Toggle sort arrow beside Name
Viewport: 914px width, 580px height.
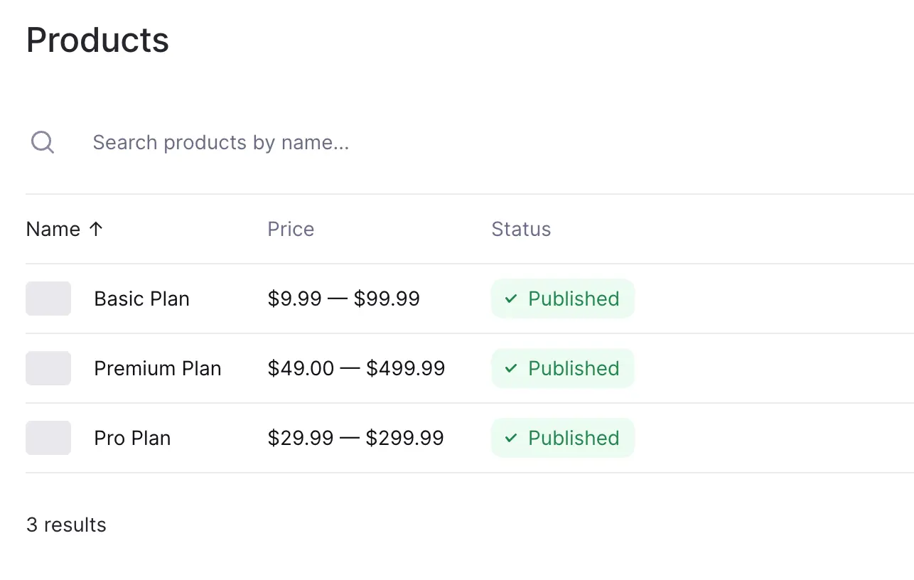pos(96,229)
